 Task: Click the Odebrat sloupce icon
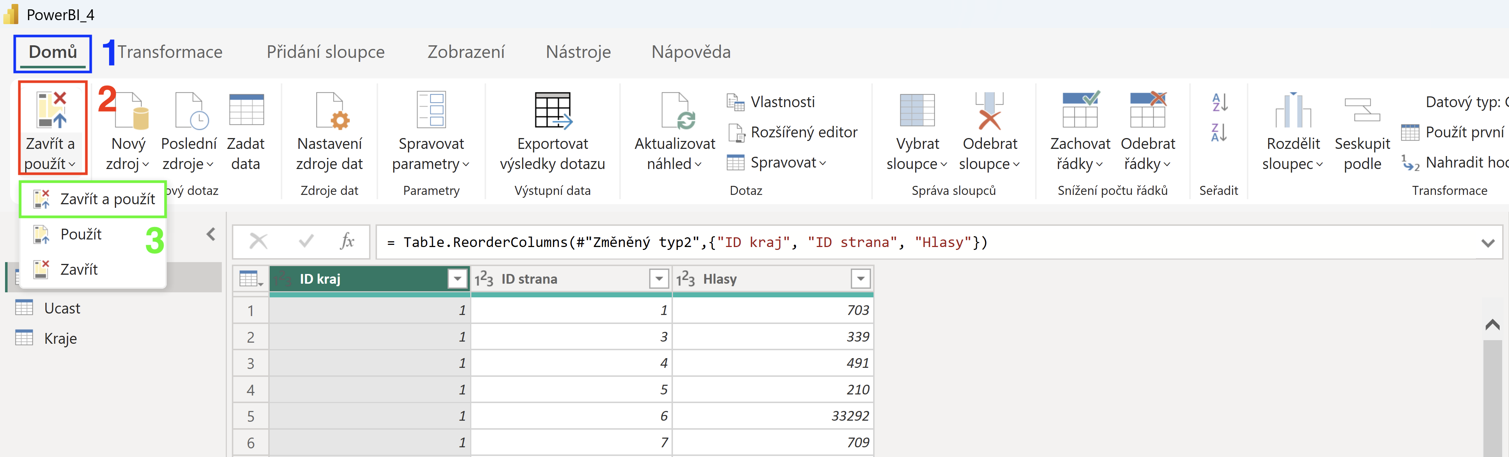coord(989,110)
